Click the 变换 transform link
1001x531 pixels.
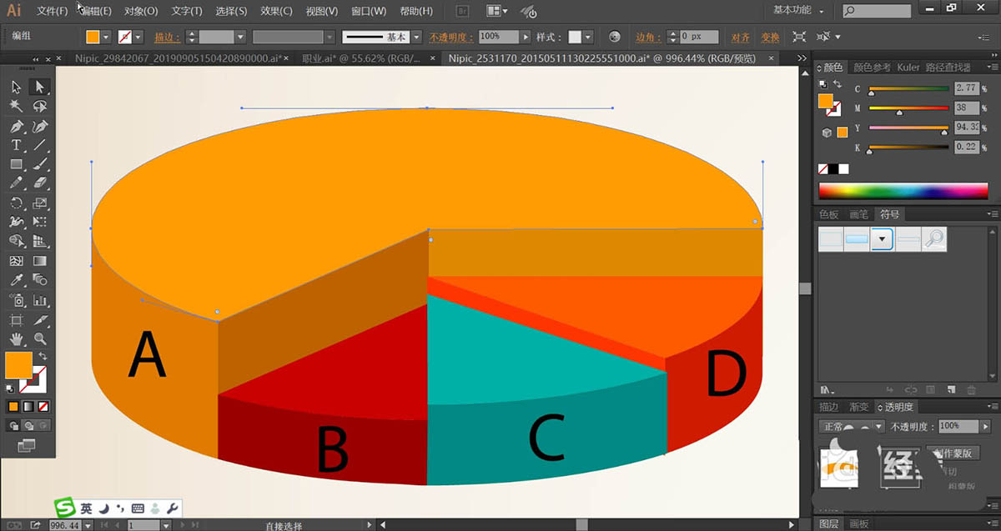coord(770,37)
